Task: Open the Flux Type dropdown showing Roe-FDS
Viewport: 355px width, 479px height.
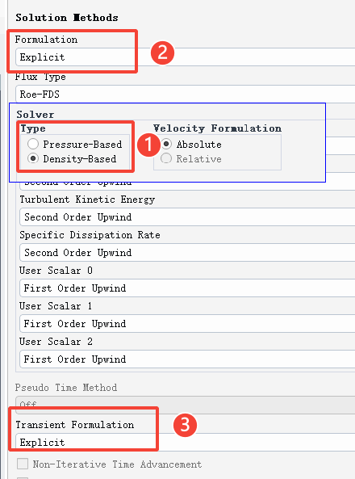Action: 186,94
